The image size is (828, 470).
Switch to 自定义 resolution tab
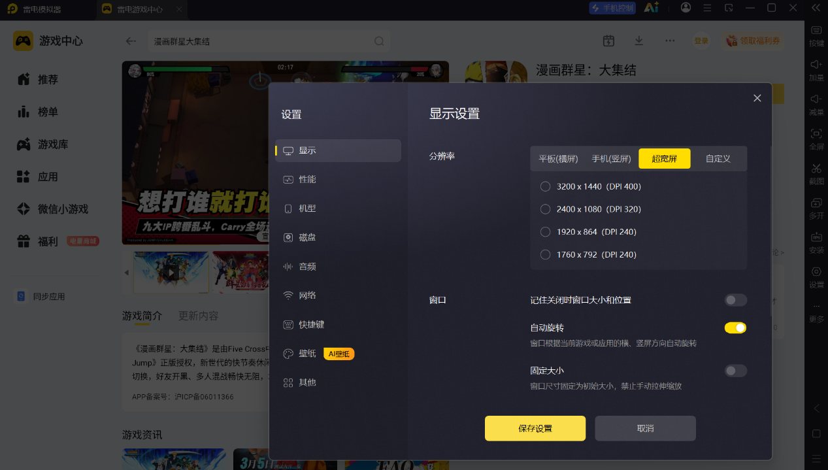718,159
